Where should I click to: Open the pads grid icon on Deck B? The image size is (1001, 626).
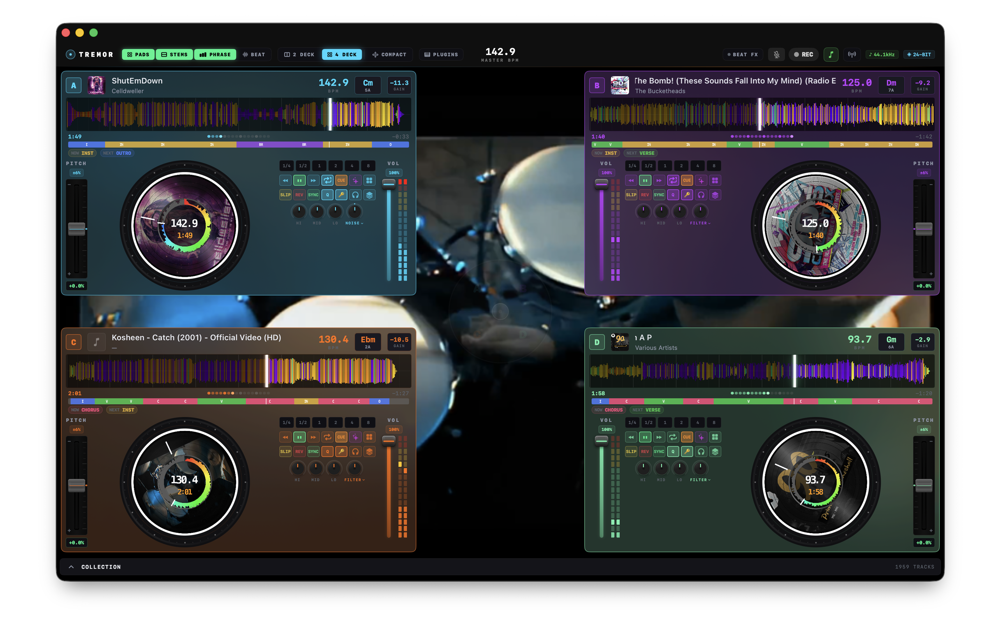(715, 180)
